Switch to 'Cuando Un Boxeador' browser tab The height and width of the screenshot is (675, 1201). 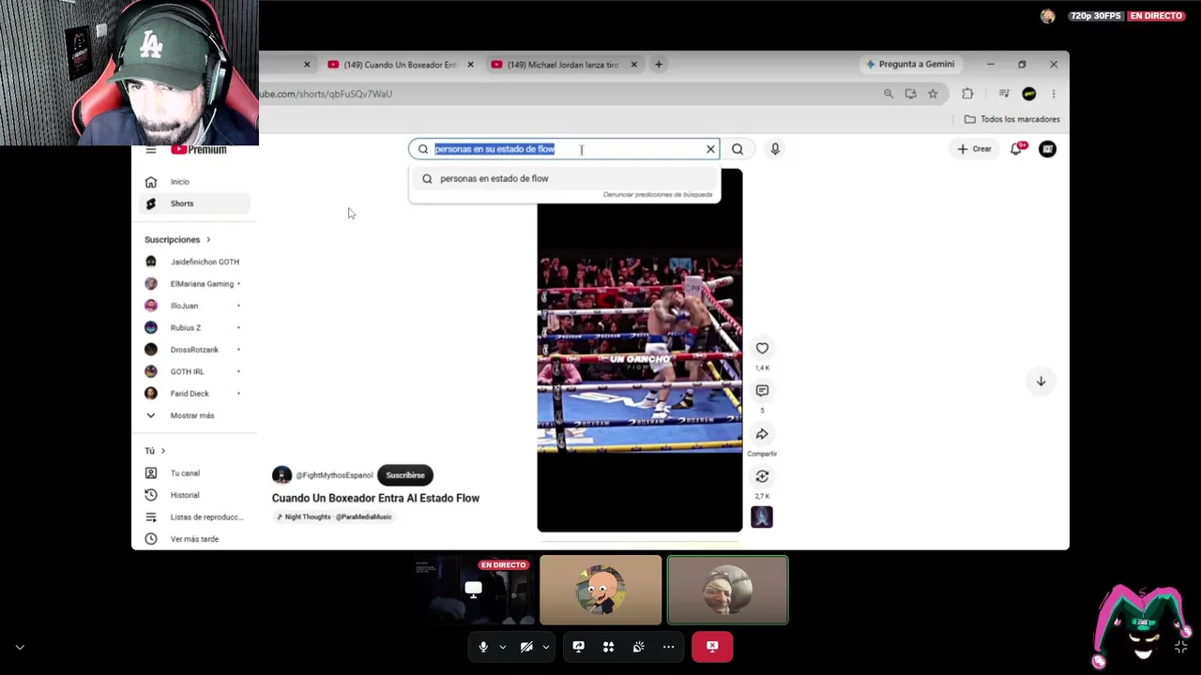(400, 65)
